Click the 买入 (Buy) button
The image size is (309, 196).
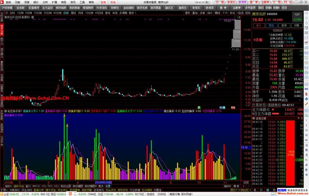258,25
